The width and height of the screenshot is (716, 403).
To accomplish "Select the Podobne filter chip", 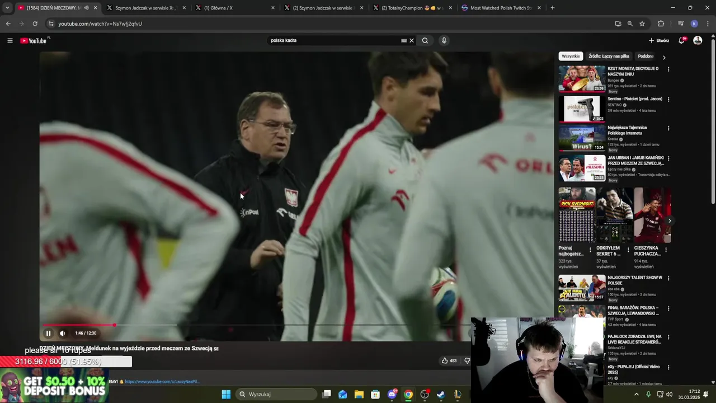I will pos(646,56).
